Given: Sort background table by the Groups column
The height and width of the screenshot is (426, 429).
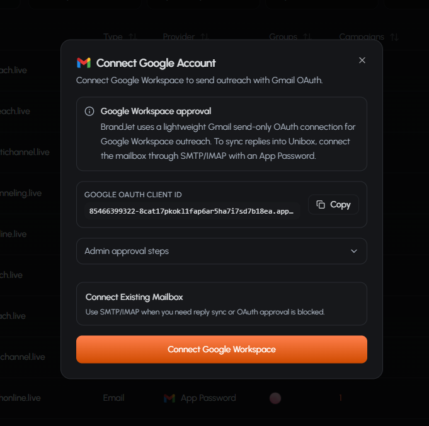Looking at the screenshot, I should coord(307,37).
